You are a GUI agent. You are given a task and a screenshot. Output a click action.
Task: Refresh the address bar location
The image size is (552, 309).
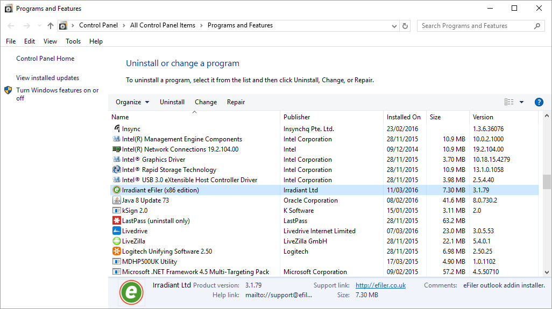point(405,26)
